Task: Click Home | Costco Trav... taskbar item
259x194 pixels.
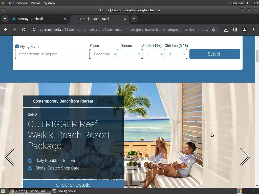Action: click(x=30, y=191)
